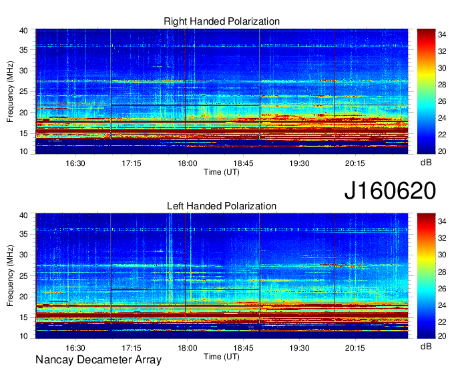This screenshot has height=368, width=454.
Task: Select the 28 dB label on the Left Handed color bar
Action: point(442,272)
